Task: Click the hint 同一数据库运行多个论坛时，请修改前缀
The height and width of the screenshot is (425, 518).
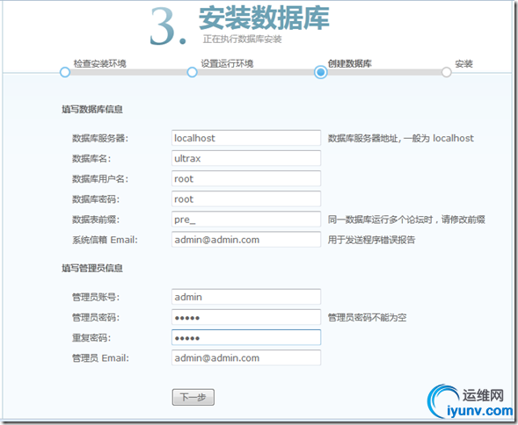Action: click(x=406, y=220)
